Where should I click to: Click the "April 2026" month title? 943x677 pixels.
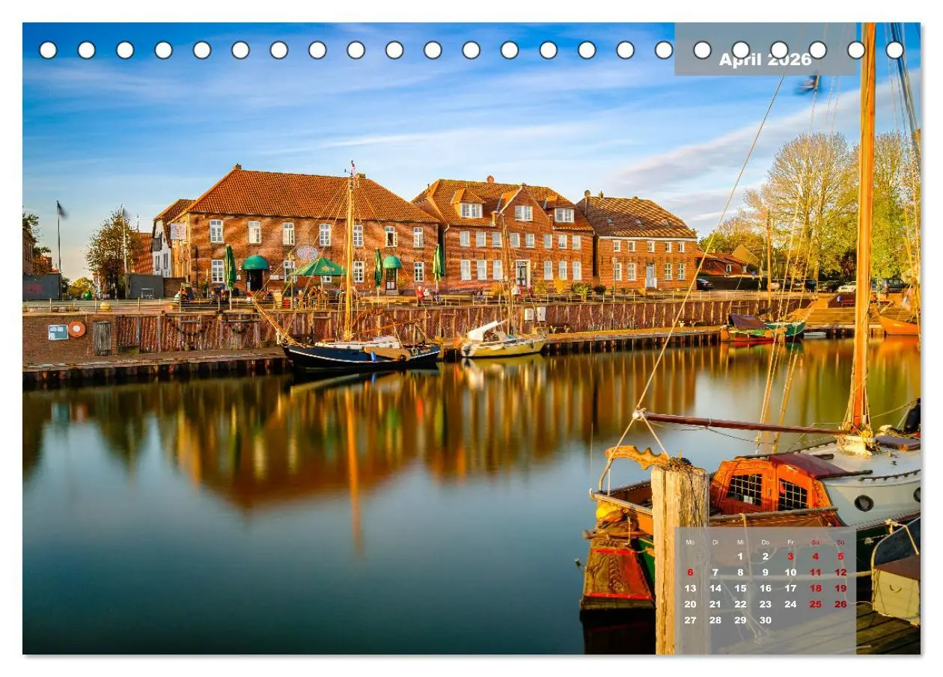(765, 60)
